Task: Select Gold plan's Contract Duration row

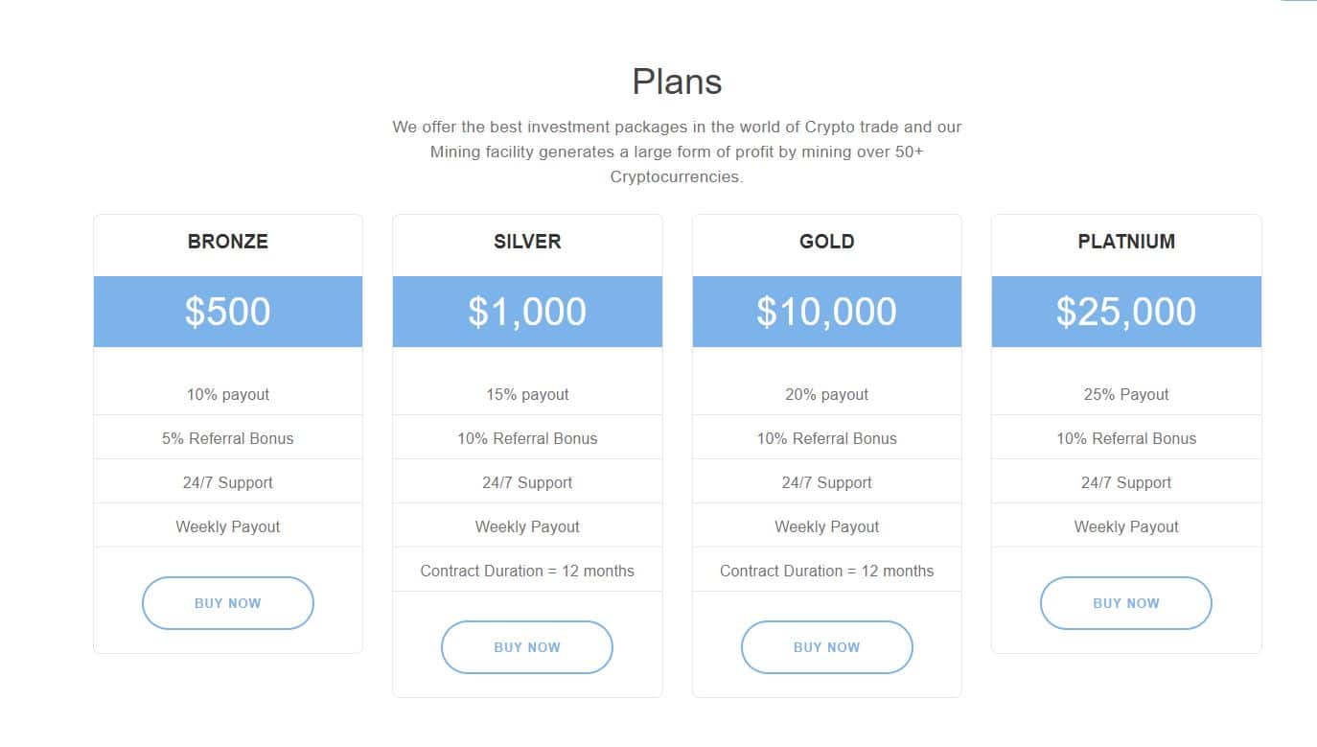Action: tap(826, 571)
